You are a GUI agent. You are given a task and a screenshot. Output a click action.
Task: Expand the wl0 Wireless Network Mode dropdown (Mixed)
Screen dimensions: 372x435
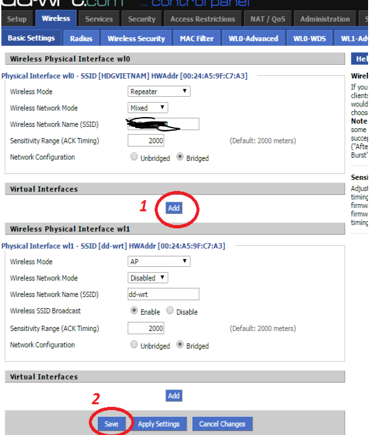pyautogui.click(x=148, y=108)
